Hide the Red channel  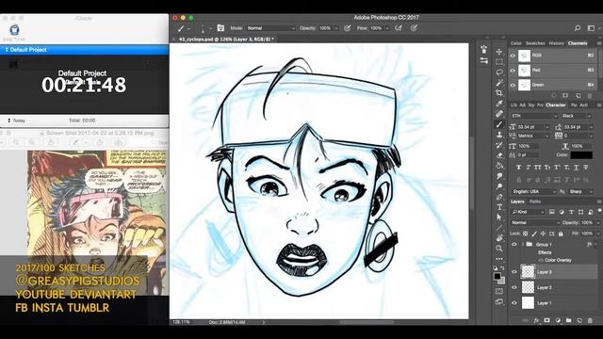click(x=513, y=71)
